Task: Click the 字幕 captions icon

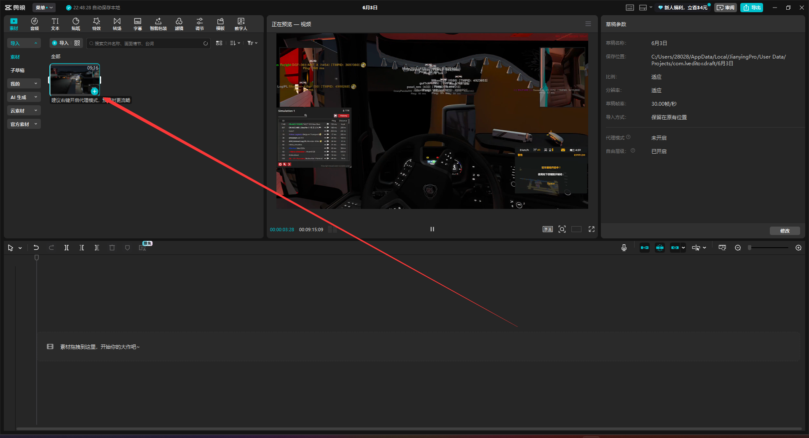Action: tap(138, 24)
